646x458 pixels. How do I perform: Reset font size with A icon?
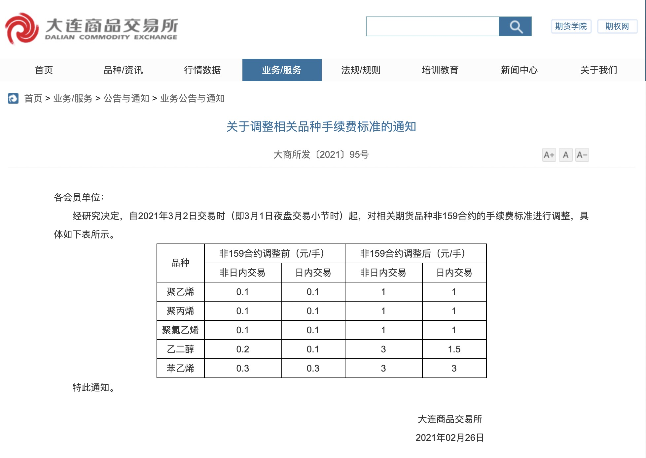coord(565,155)
